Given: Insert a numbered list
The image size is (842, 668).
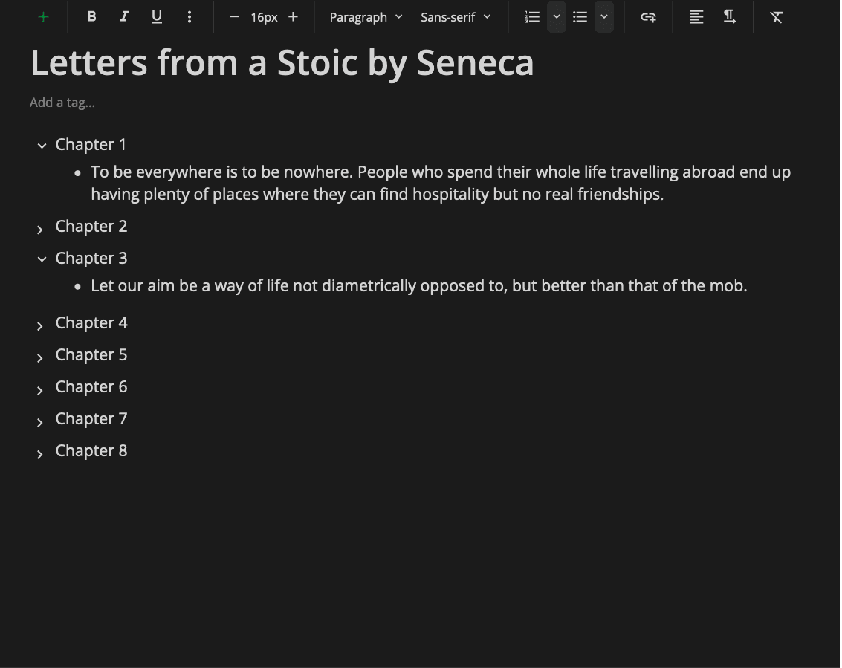Looking at the screenshot, I should click(532, 16).
